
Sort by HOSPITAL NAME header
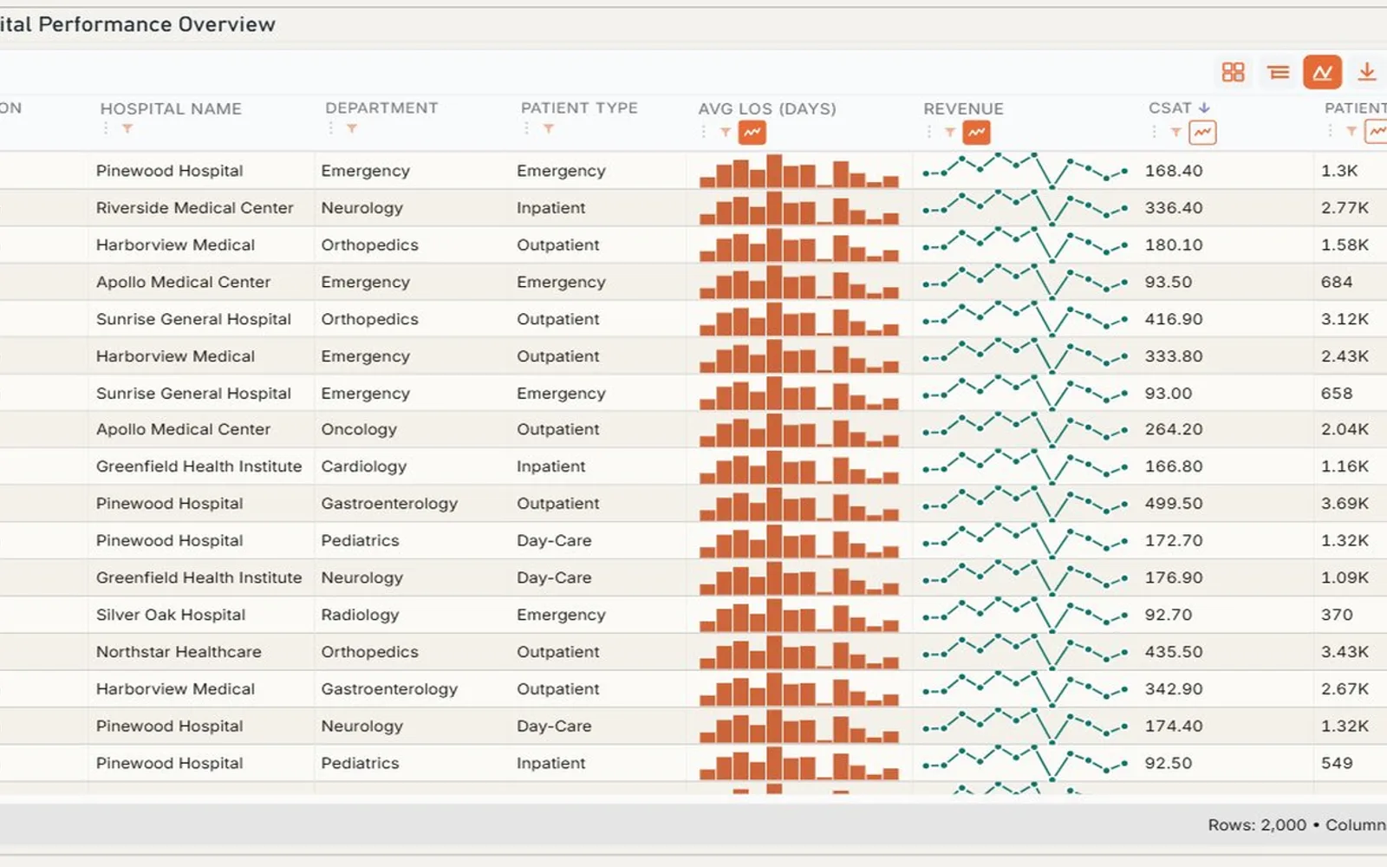coord(171,108)
